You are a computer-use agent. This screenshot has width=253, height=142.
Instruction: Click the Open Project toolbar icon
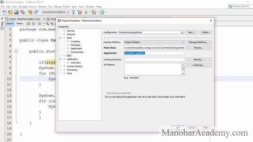click(x=17, y=12)
